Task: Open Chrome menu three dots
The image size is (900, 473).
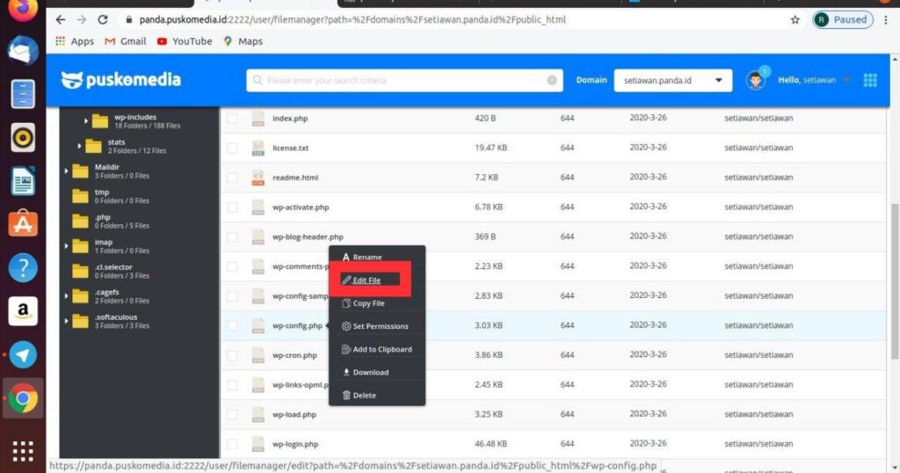Action: [x=886, y=19]
